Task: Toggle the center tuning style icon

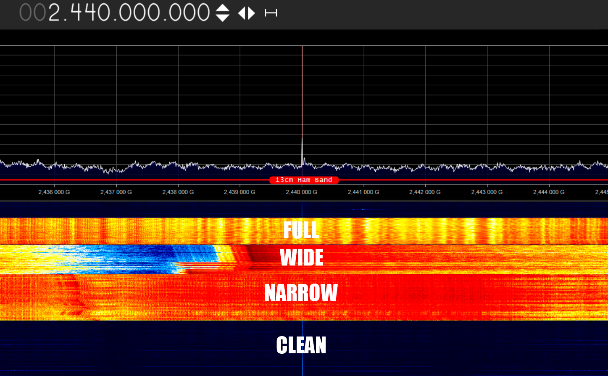Action: coord(271,13)
